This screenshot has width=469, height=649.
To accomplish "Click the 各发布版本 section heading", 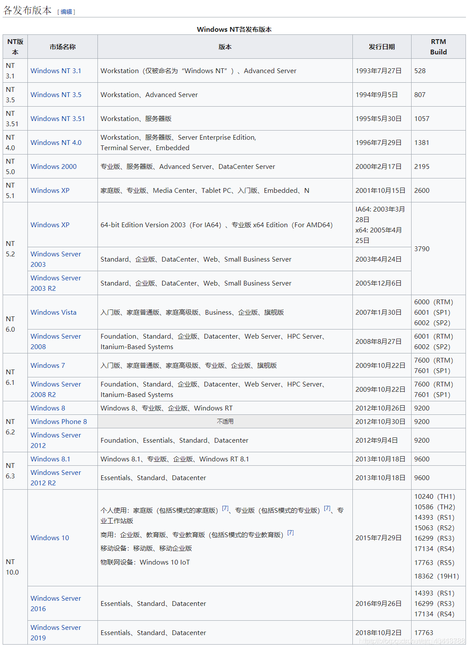I will click(x=27, y=10).
